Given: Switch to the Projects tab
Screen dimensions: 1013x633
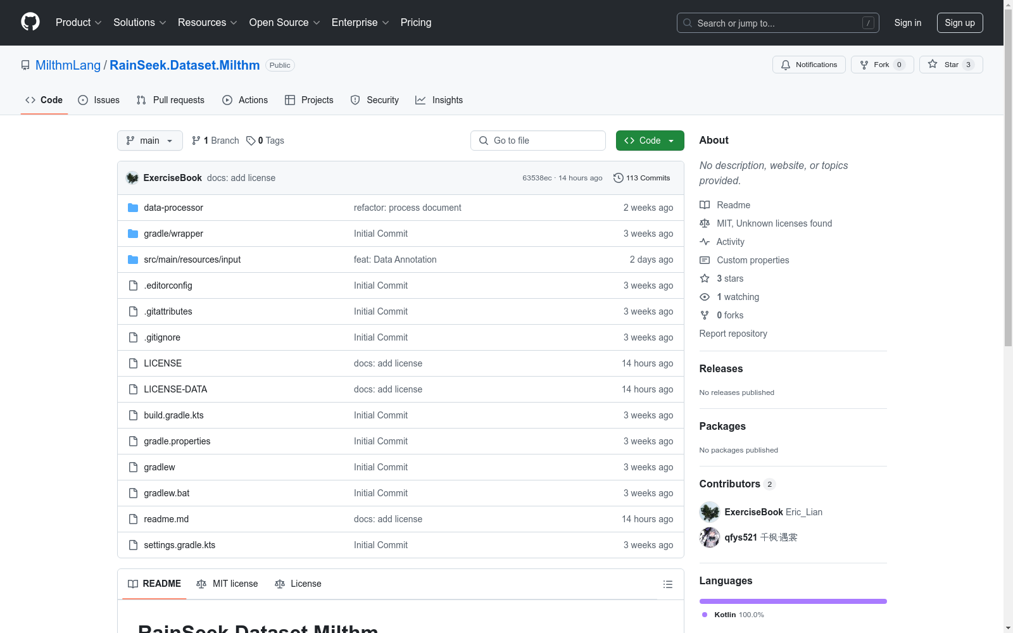Looking at the screenshot, I should click(309, 100).
